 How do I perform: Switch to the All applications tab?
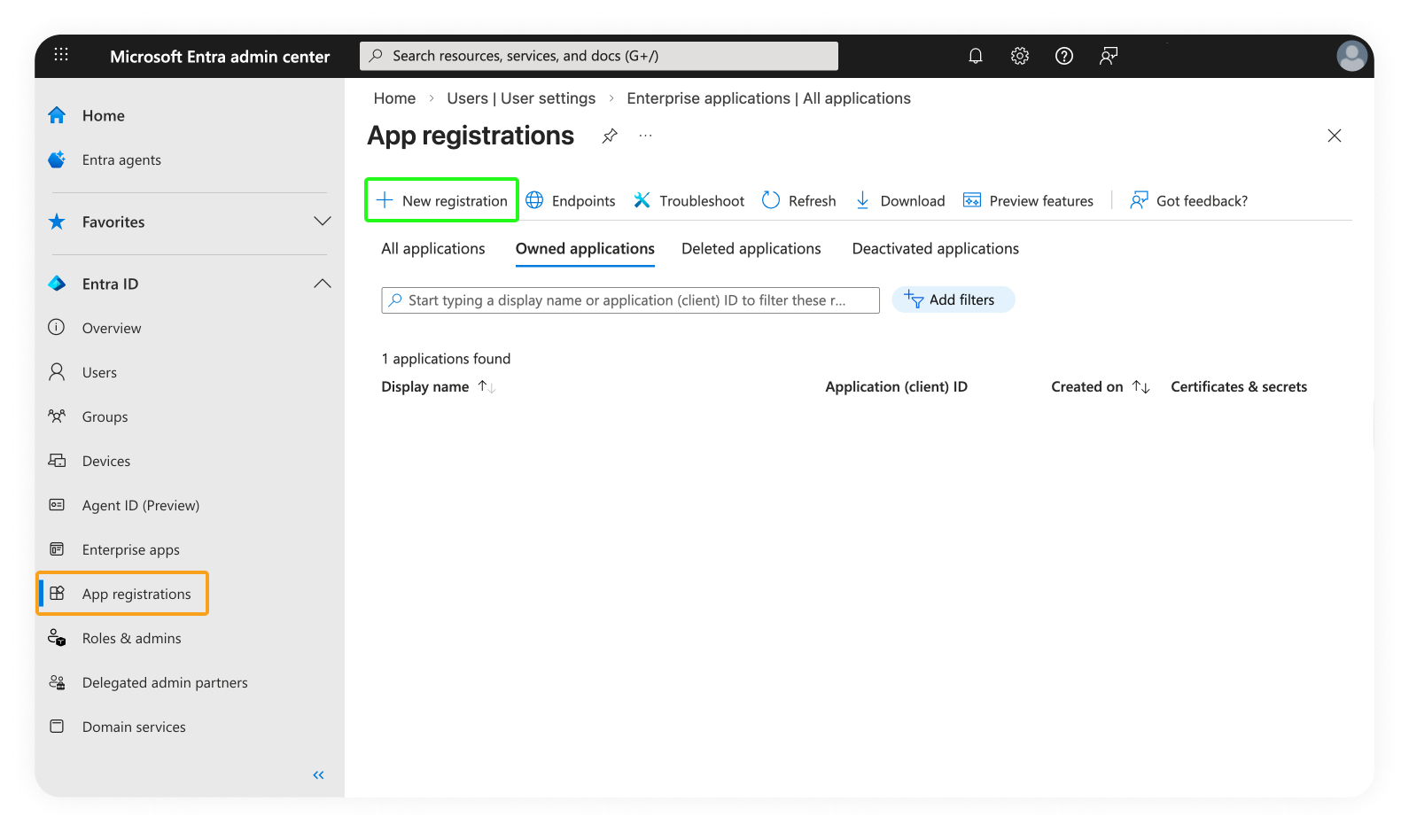click(432, 249)
